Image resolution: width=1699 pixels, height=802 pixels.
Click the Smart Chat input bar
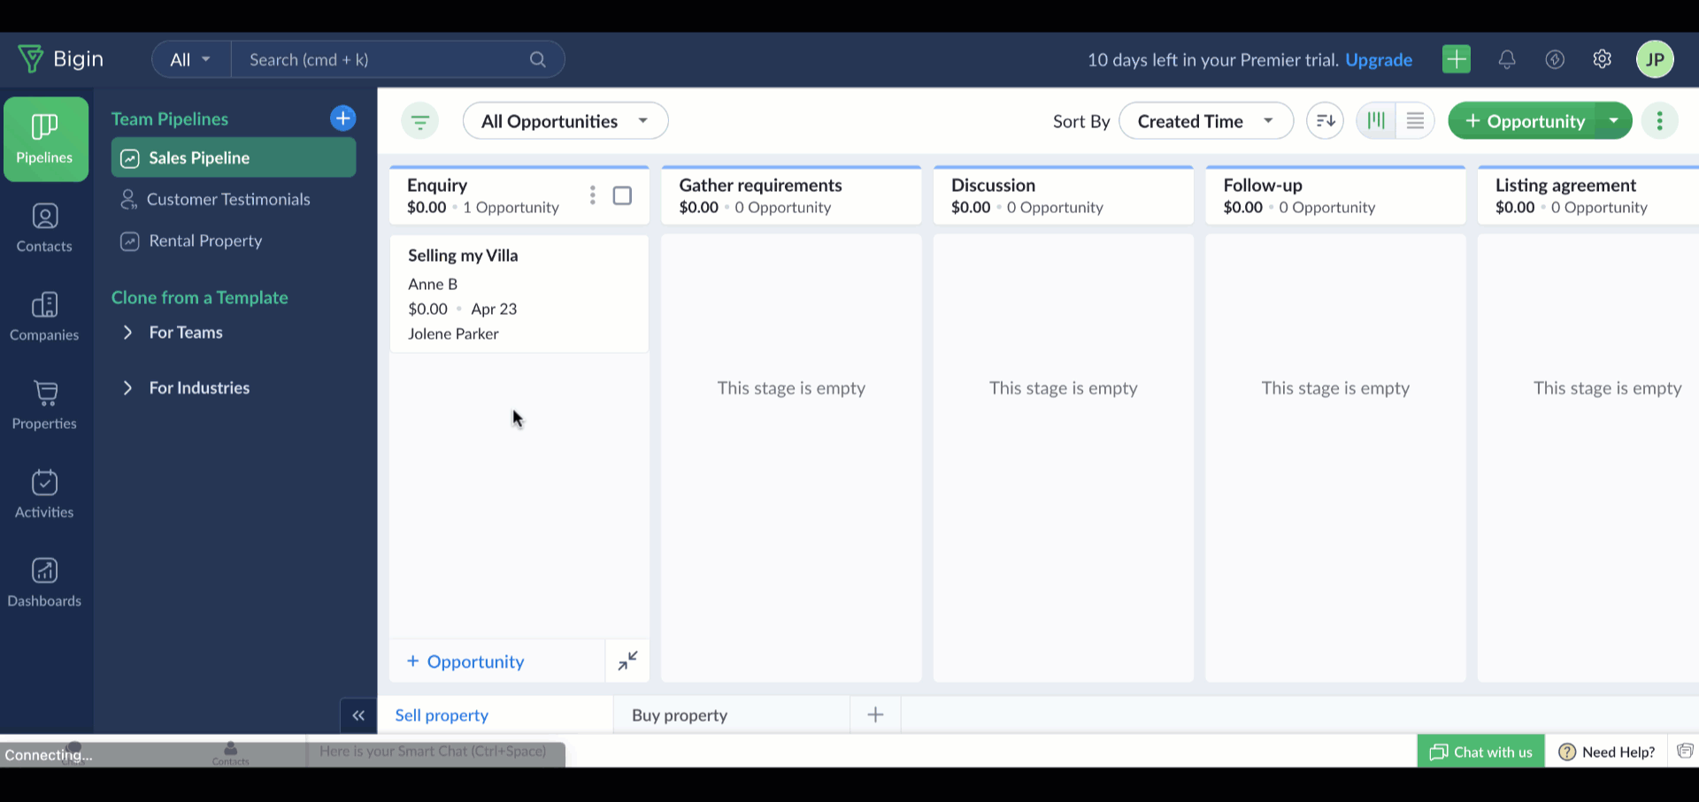point(434,752)
